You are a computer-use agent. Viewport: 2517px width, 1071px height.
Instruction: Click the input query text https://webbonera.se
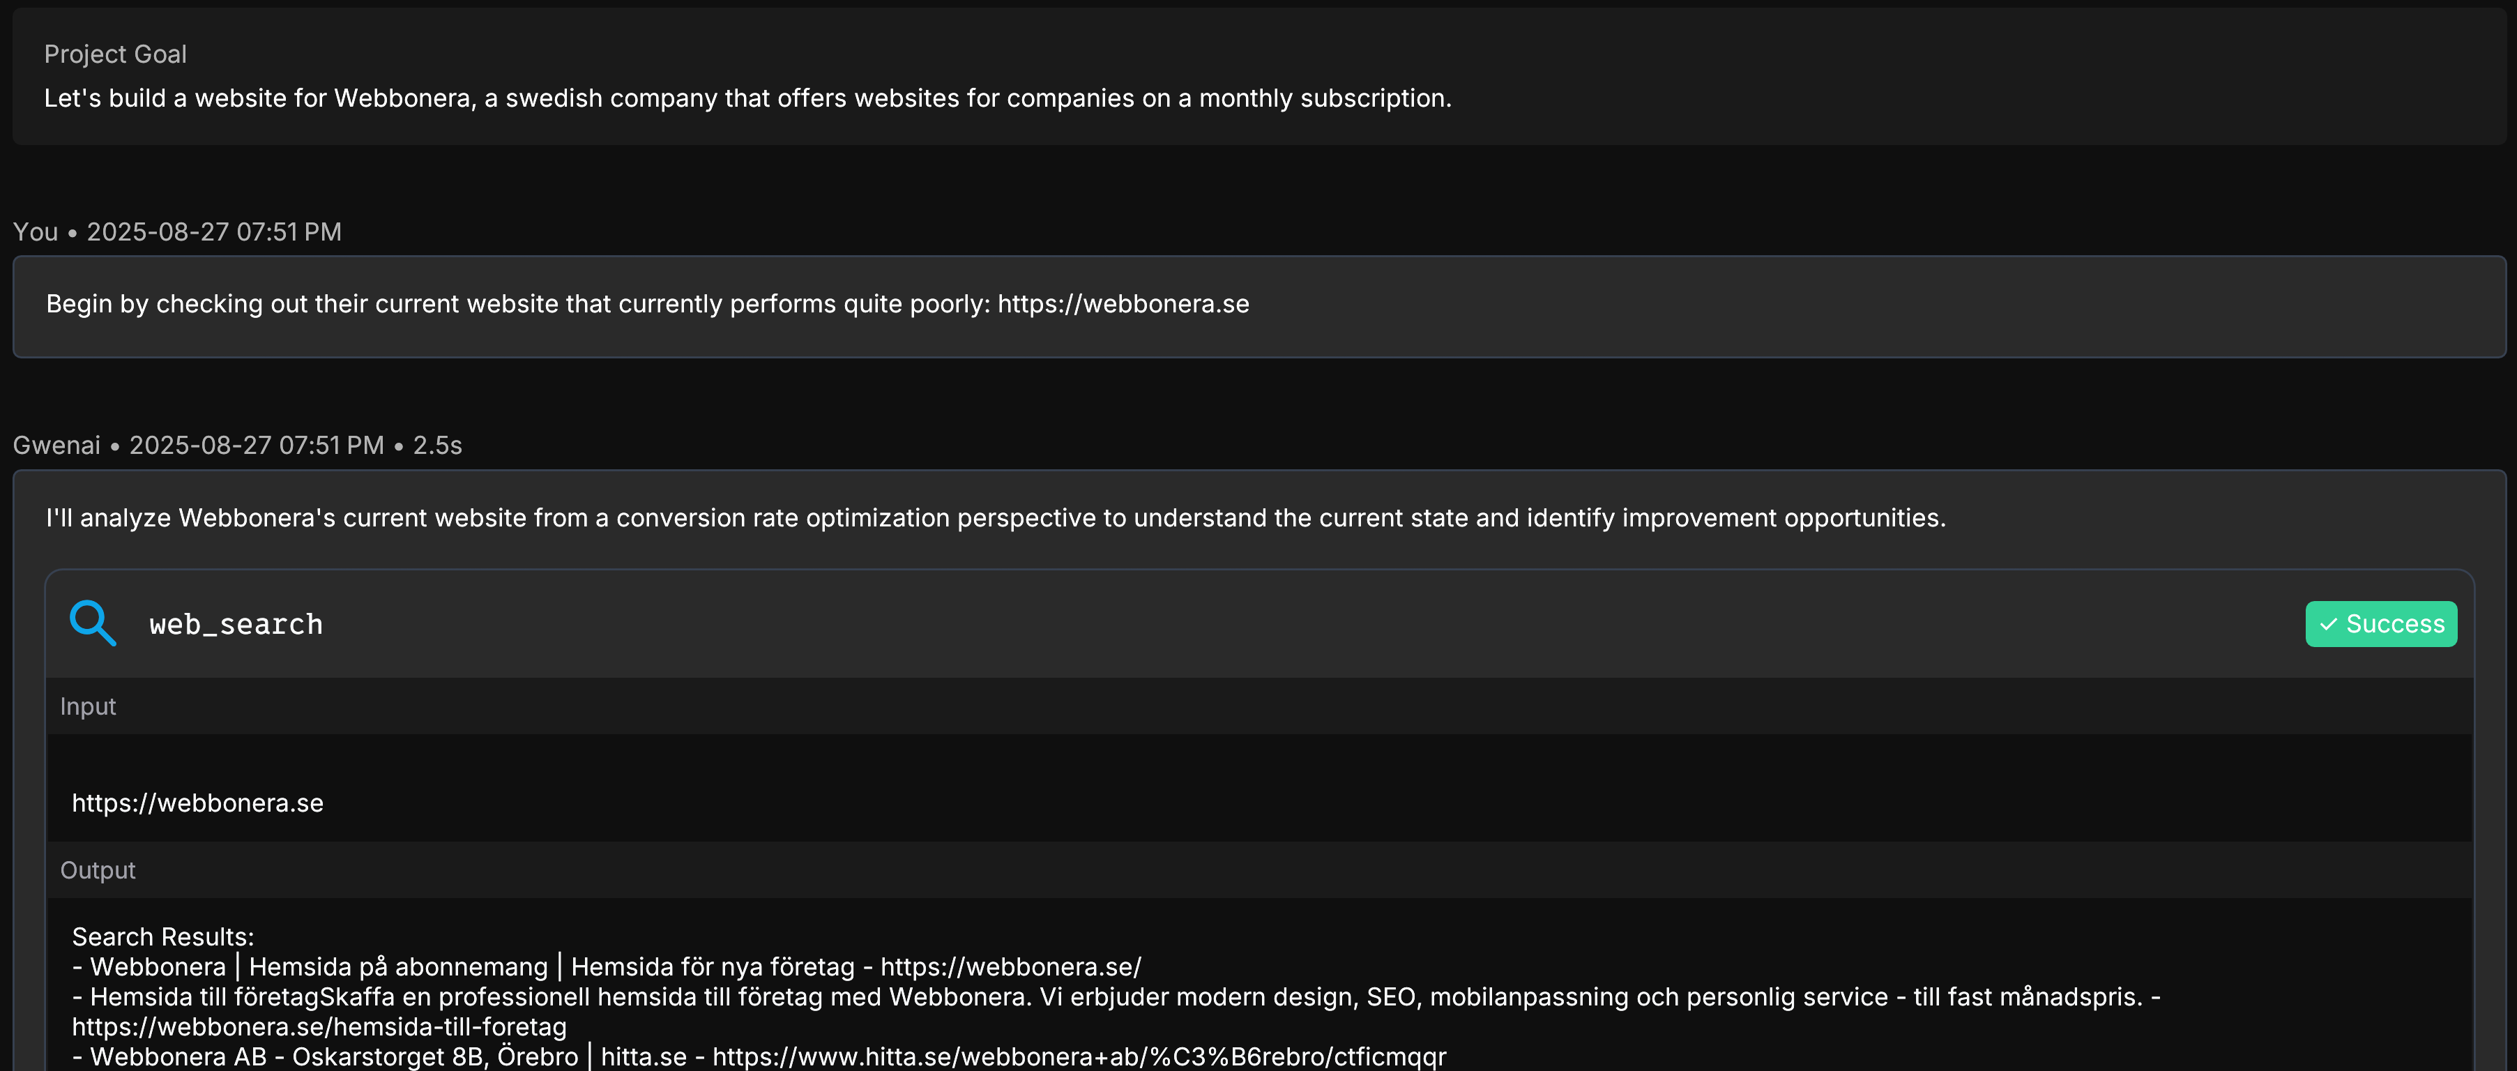197,803
